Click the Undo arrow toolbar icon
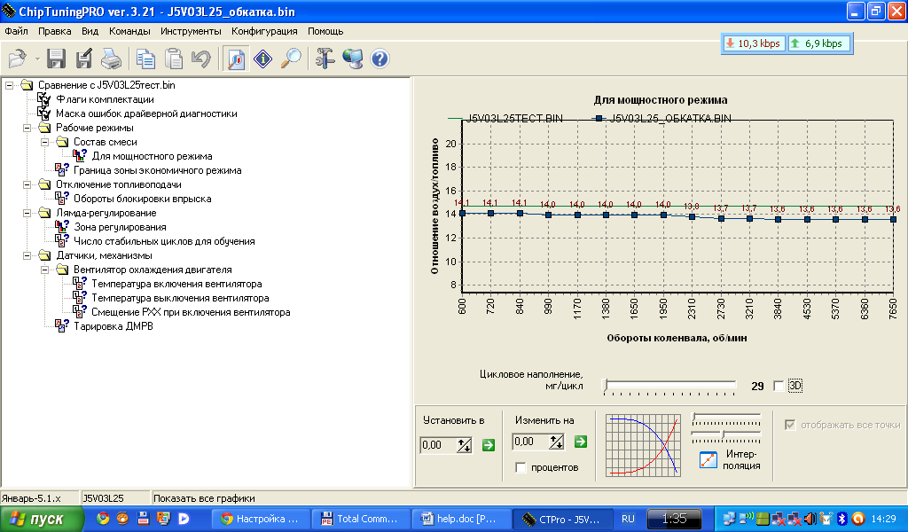Viewport: 908px width, 532px height. (201, 59)
